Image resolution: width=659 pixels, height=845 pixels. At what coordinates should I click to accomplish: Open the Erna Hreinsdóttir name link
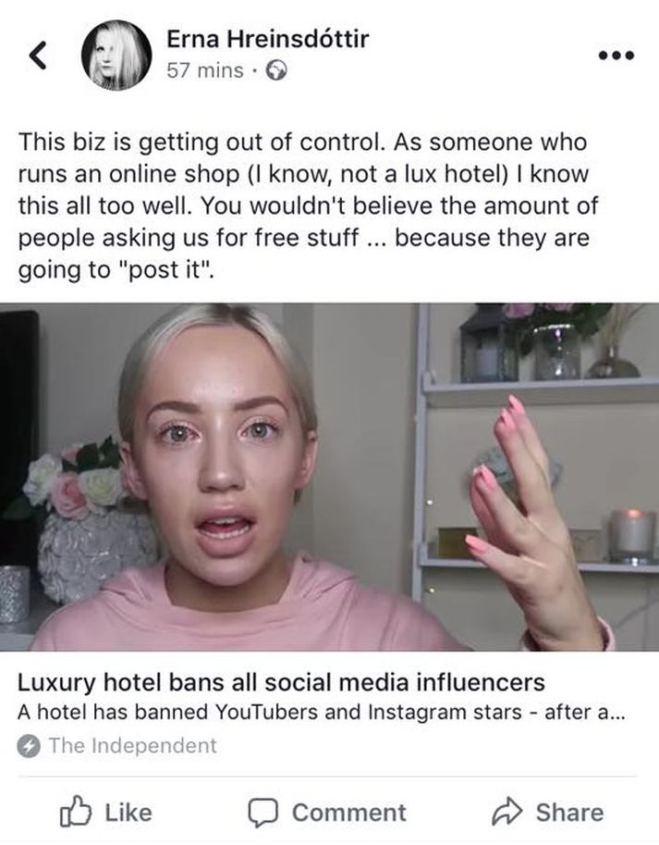(x=268, y=39)
